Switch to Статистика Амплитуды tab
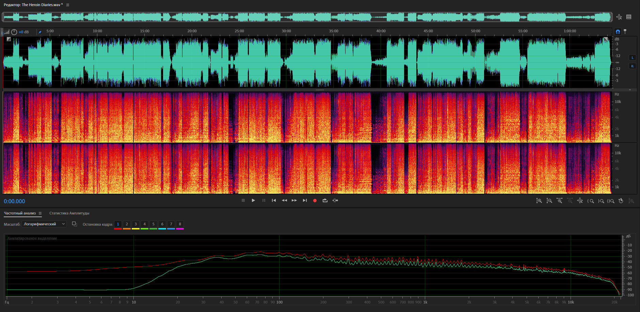 tap(69, 213)
